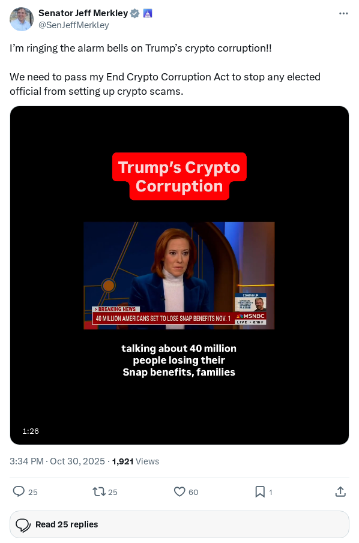Click the 25 replies count label
This screenshot has height=543, width=359.
[32, 491]
